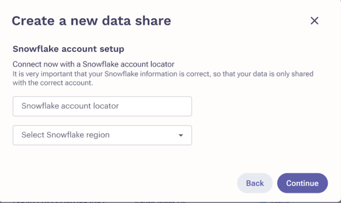Expand the Snowflake region combo box

click(x=102, y=135)
